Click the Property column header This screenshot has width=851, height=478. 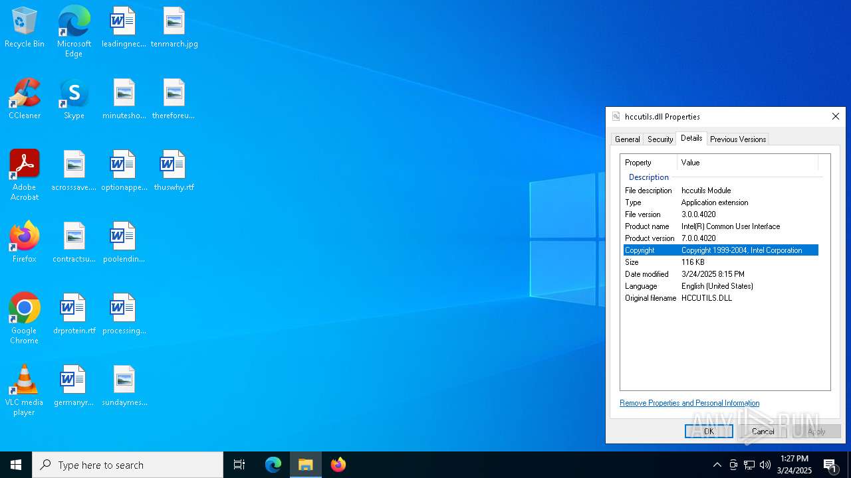click(x=648, y=163)
